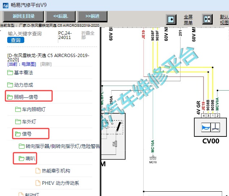Click the 返回主目录 button

pyautogui.click(x=24, y=16)
